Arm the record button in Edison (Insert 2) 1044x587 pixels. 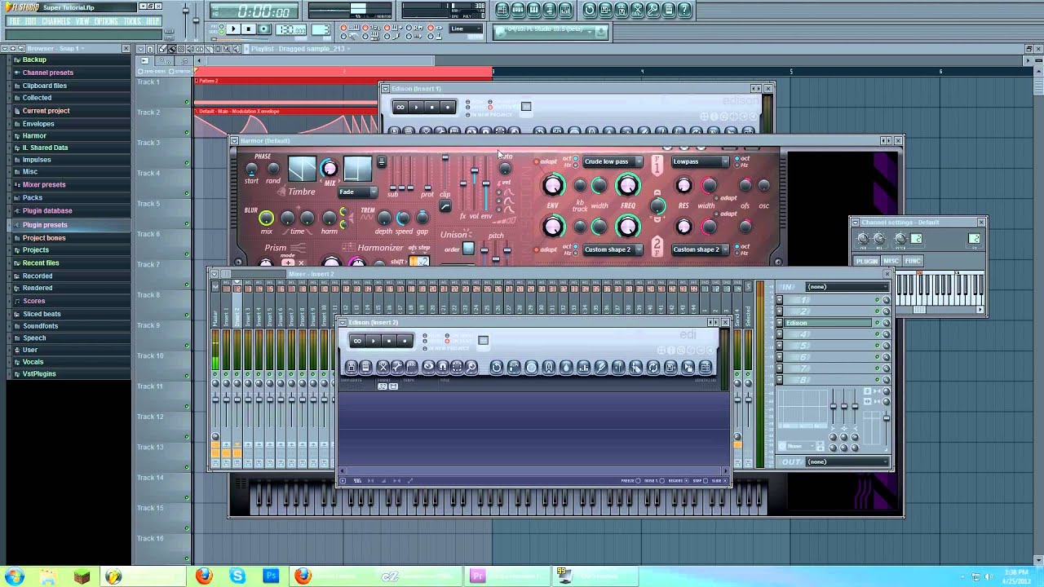pos(405,341)
